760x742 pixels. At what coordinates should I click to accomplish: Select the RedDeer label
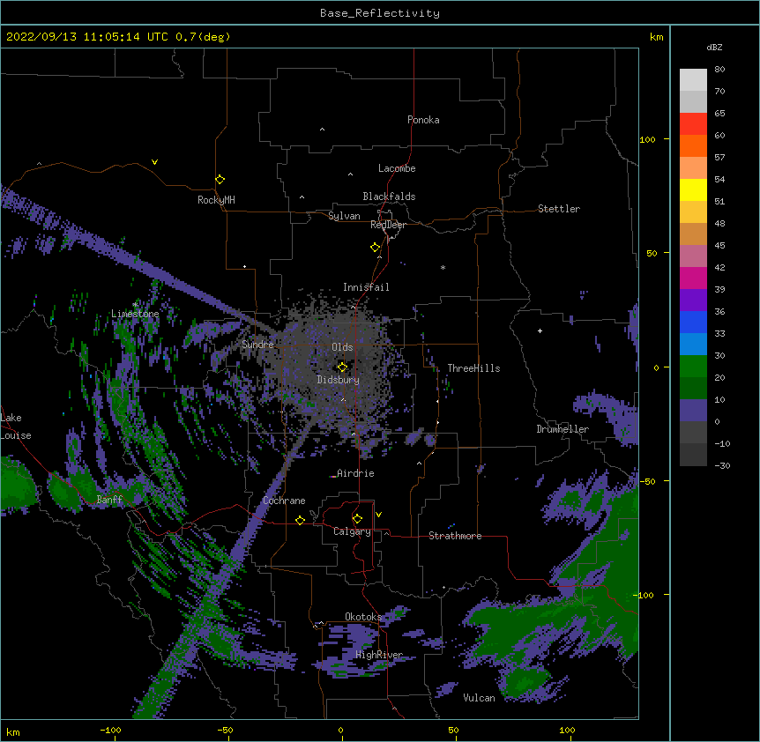click(x=388, y=225)
